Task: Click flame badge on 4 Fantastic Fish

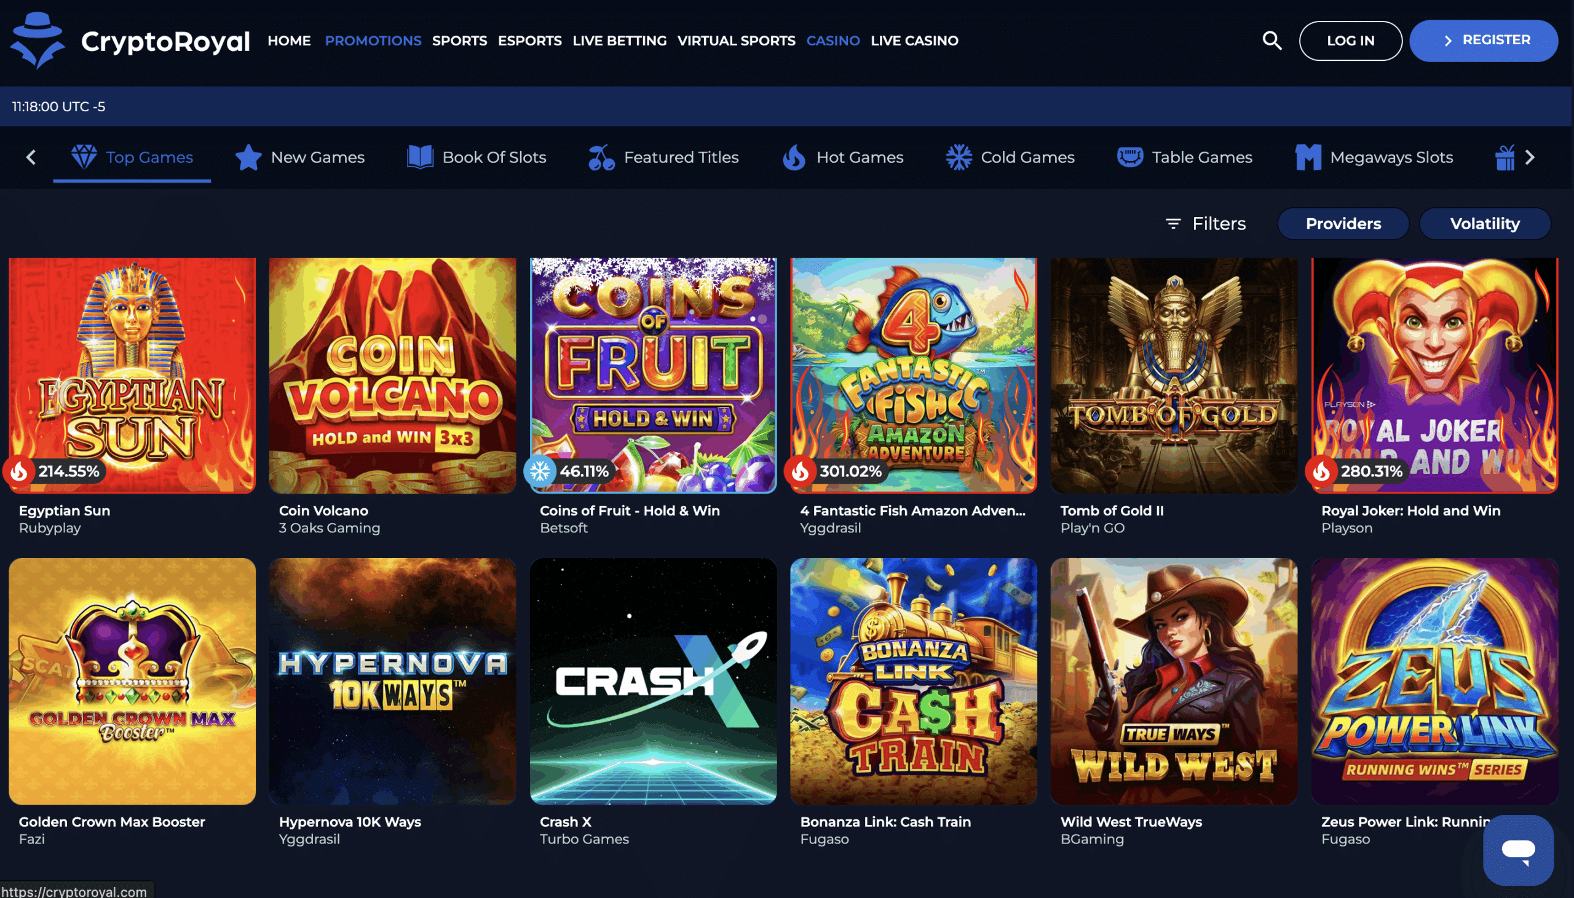Action: [800, 471]
